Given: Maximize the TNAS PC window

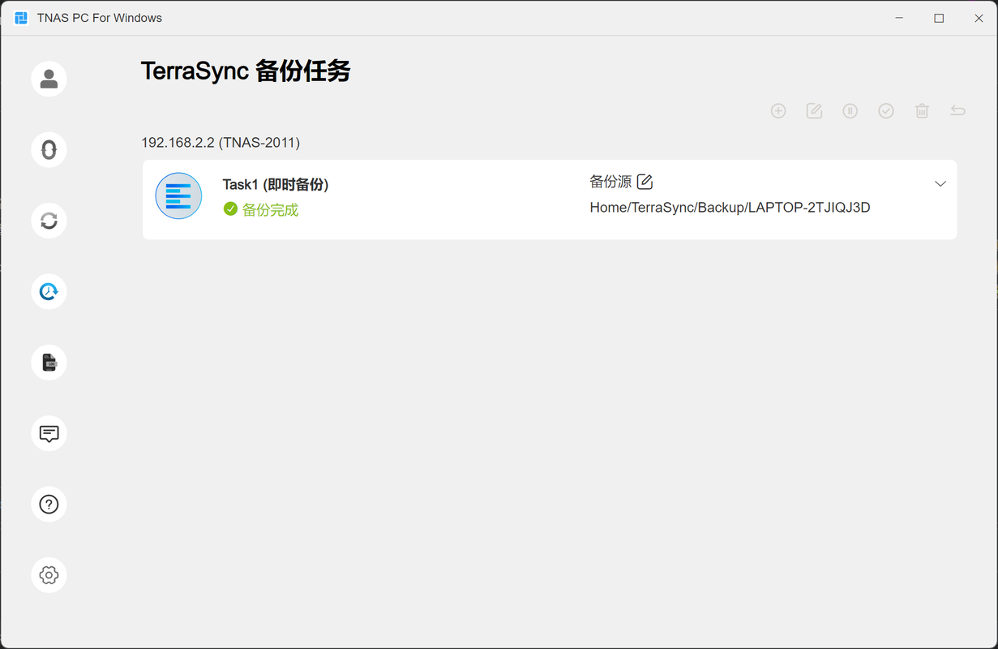Looking at the screenshot, I should (x=939, y=18).
